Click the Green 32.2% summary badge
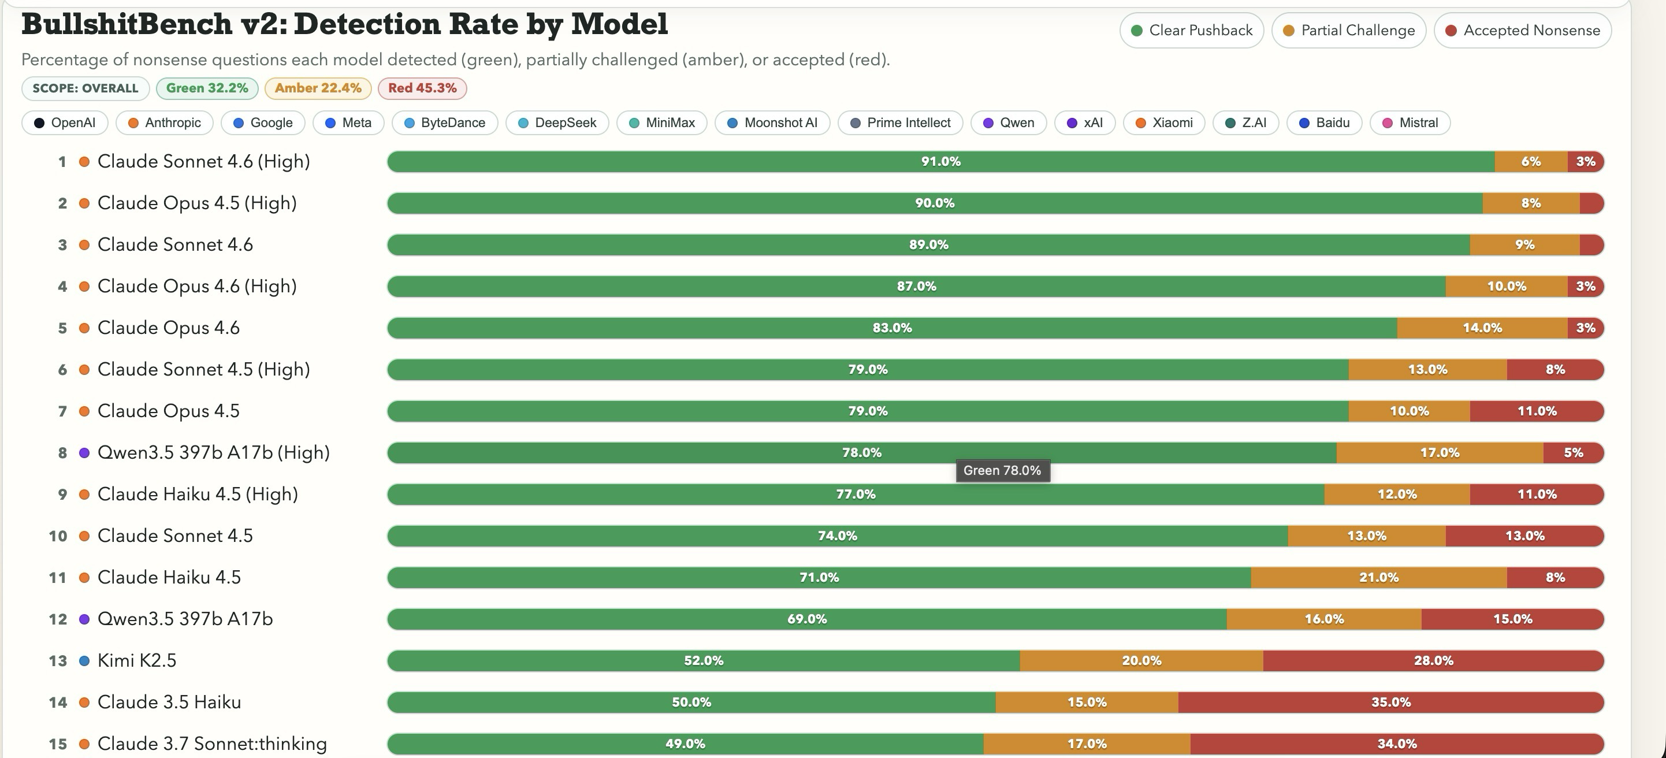1666x758 pixels. click(x=207, y=88)
